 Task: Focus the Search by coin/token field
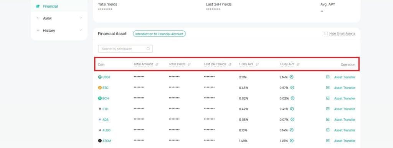click(125, 49)
